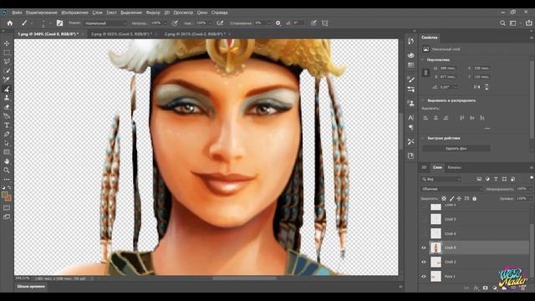The height and width of the screenshot is (301, 535).
Task: Open the workspace switcher icon
Action: pos(512,23)
